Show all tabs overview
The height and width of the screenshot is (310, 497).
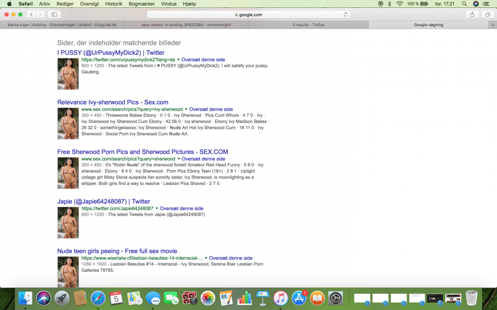488,14
